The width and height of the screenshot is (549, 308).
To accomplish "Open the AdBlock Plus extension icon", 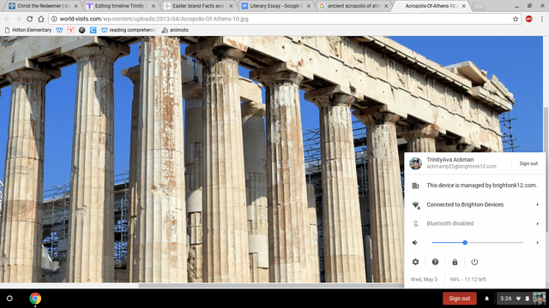I will tap(528, 19).
